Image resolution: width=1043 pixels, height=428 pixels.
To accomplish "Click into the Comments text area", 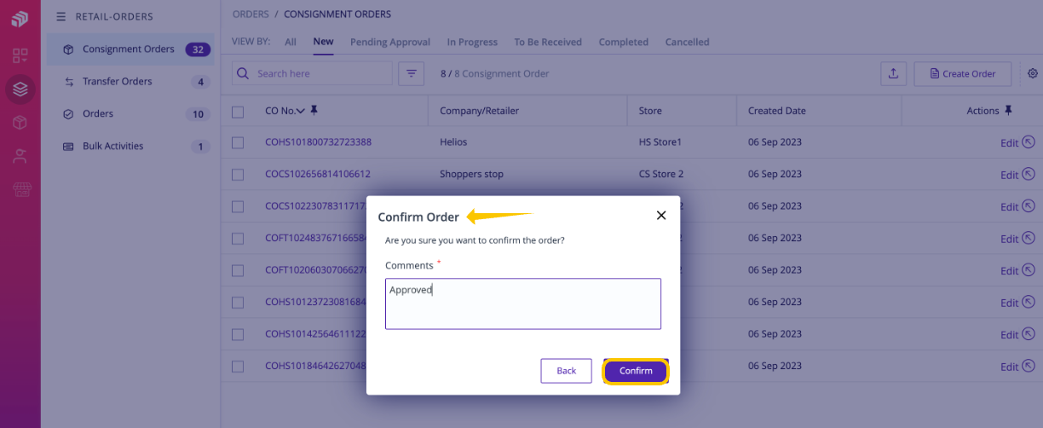I will coord(523,304).
